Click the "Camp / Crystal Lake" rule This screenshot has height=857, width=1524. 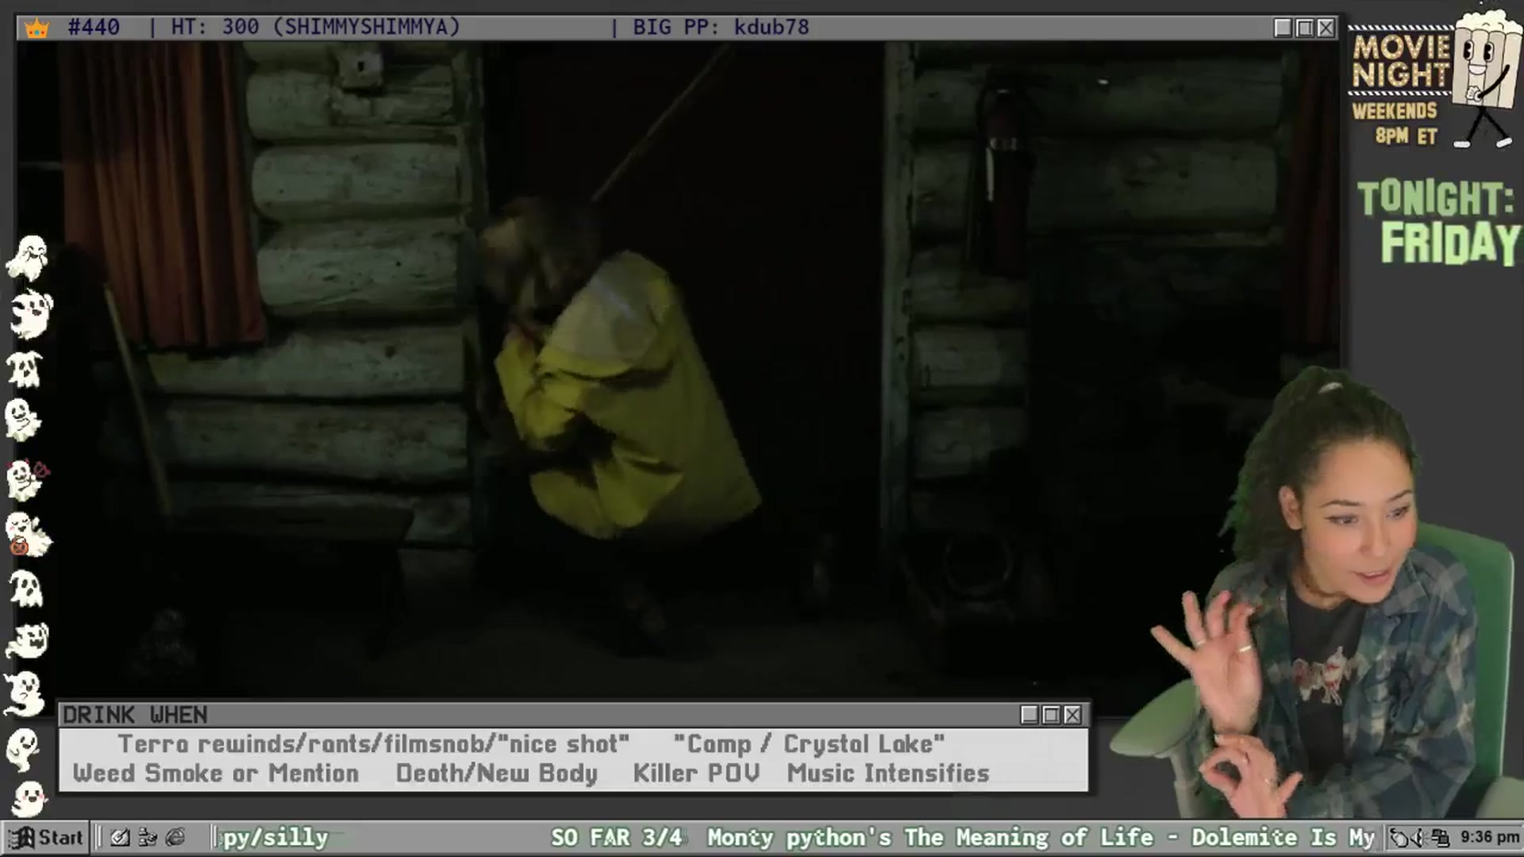coord(809,744)
